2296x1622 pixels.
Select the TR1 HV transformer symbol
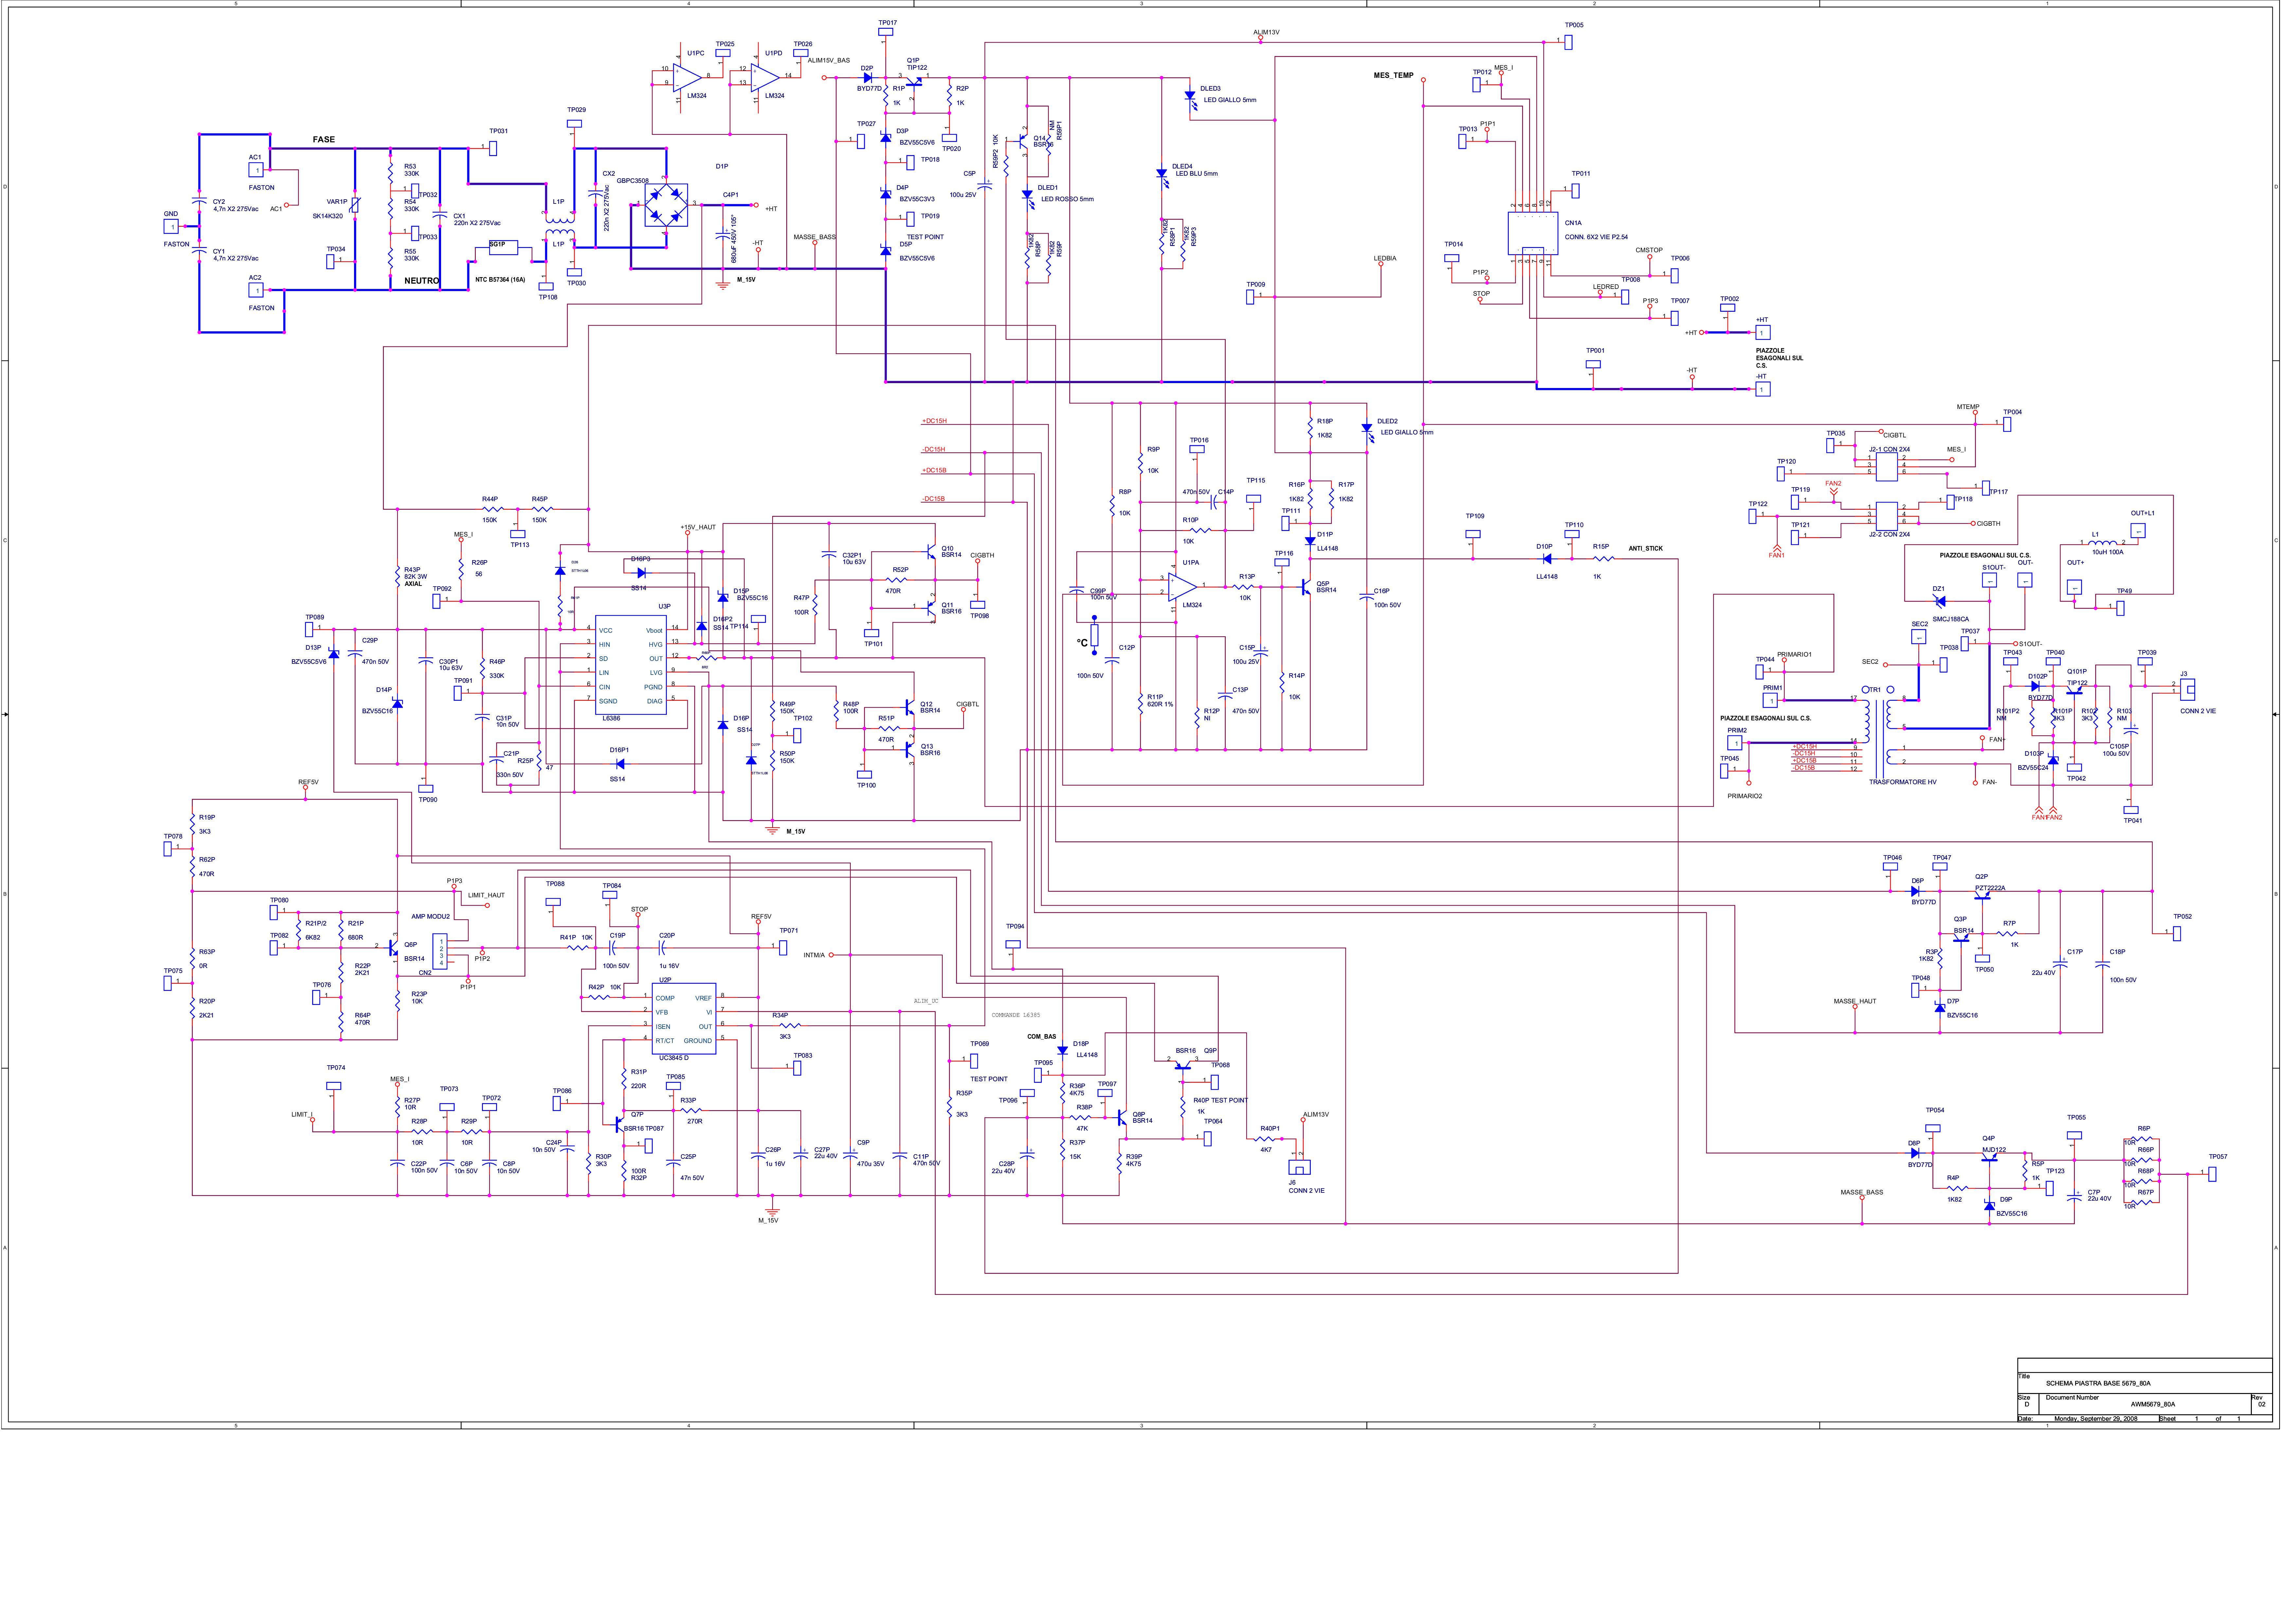tap(1880, 735)
